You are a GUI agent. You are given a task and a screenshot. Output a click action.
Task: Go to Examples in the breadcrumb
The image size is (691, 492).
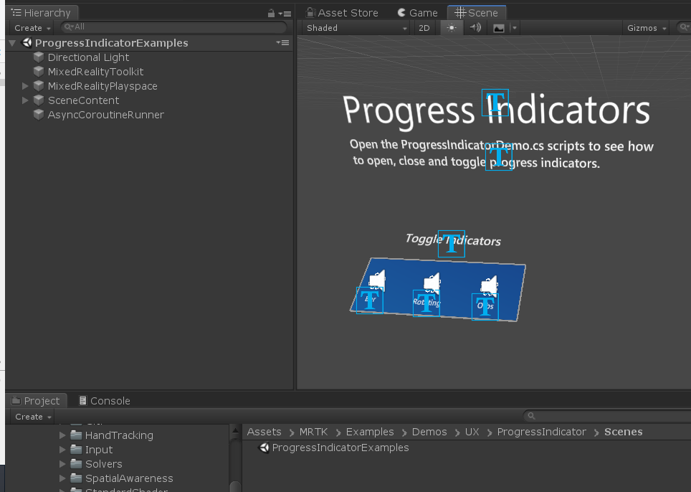(370, 432)
